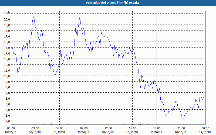This screenshot has width=216, height=135.
Task: Click the '14,0' y-axis value
Action: tap(7, 53)
